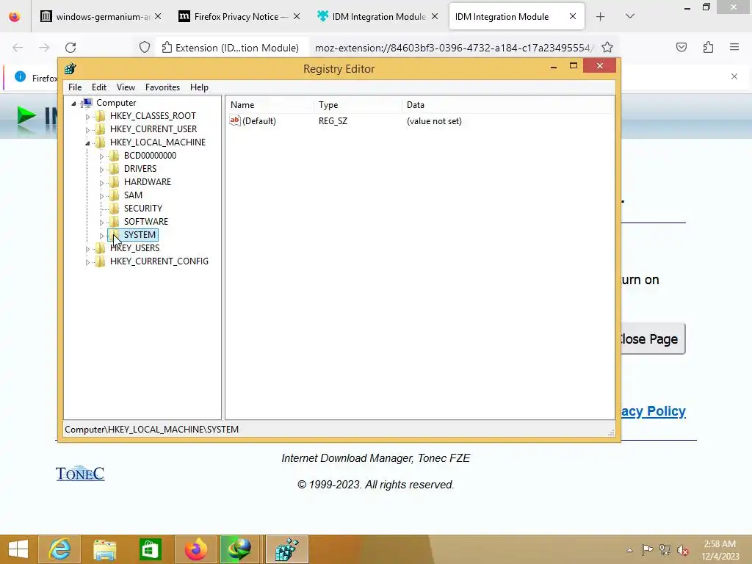Screen dimensions: 752x564
Task: Open the Firefox hamburger application menu
Action: (734, 47)
